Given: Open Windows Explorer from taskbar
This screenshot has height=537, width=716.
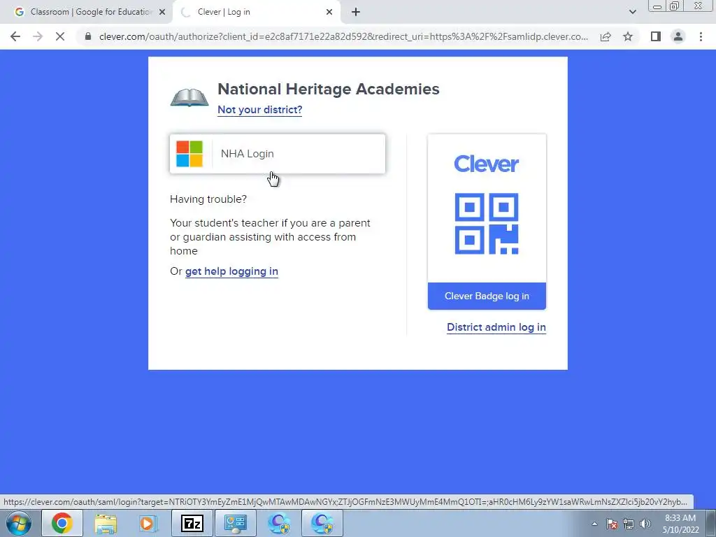Looking at the screenshot, I should point(106,523).
